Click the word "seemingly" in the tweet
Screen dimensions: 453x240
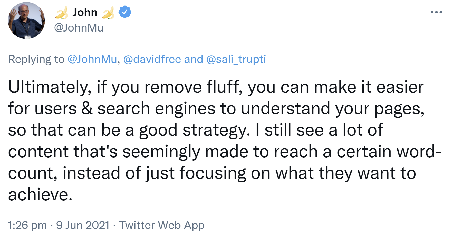[x=161, y=152]
